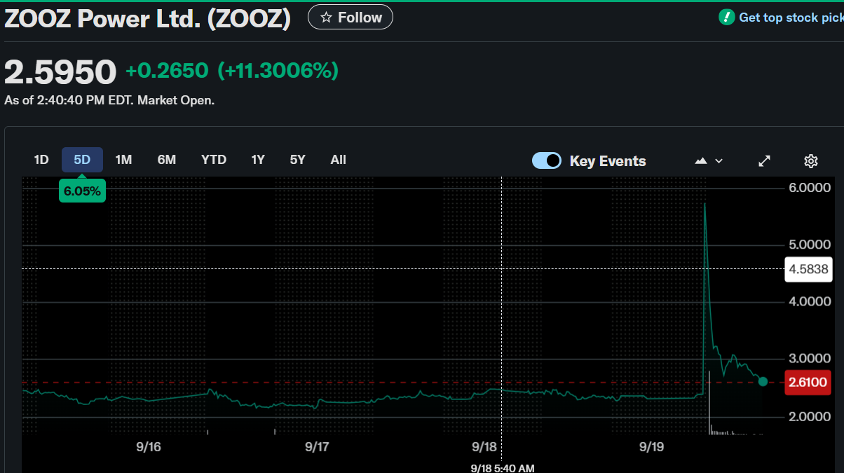Click the 9/18 date axis label
The image size is (844, 473).
tap(485, 447)
